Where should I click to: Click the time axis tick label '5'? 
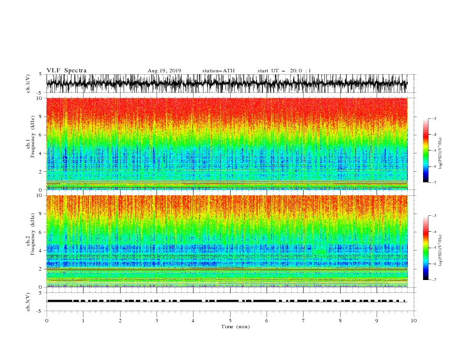(x=230, y=321)
